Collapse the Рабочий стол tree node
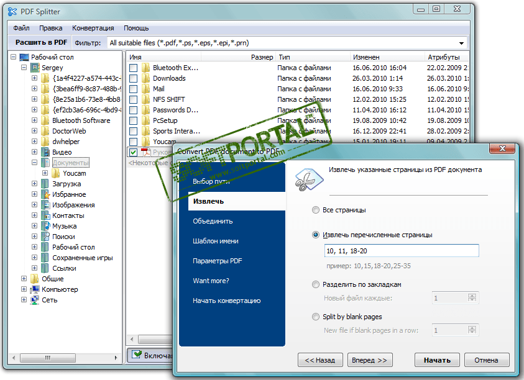 (14, 57)
